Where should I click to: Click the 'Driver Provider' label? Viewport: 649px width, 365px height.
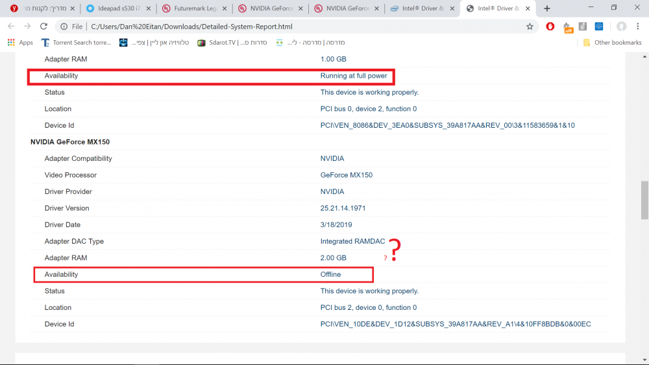coord(68,192)
